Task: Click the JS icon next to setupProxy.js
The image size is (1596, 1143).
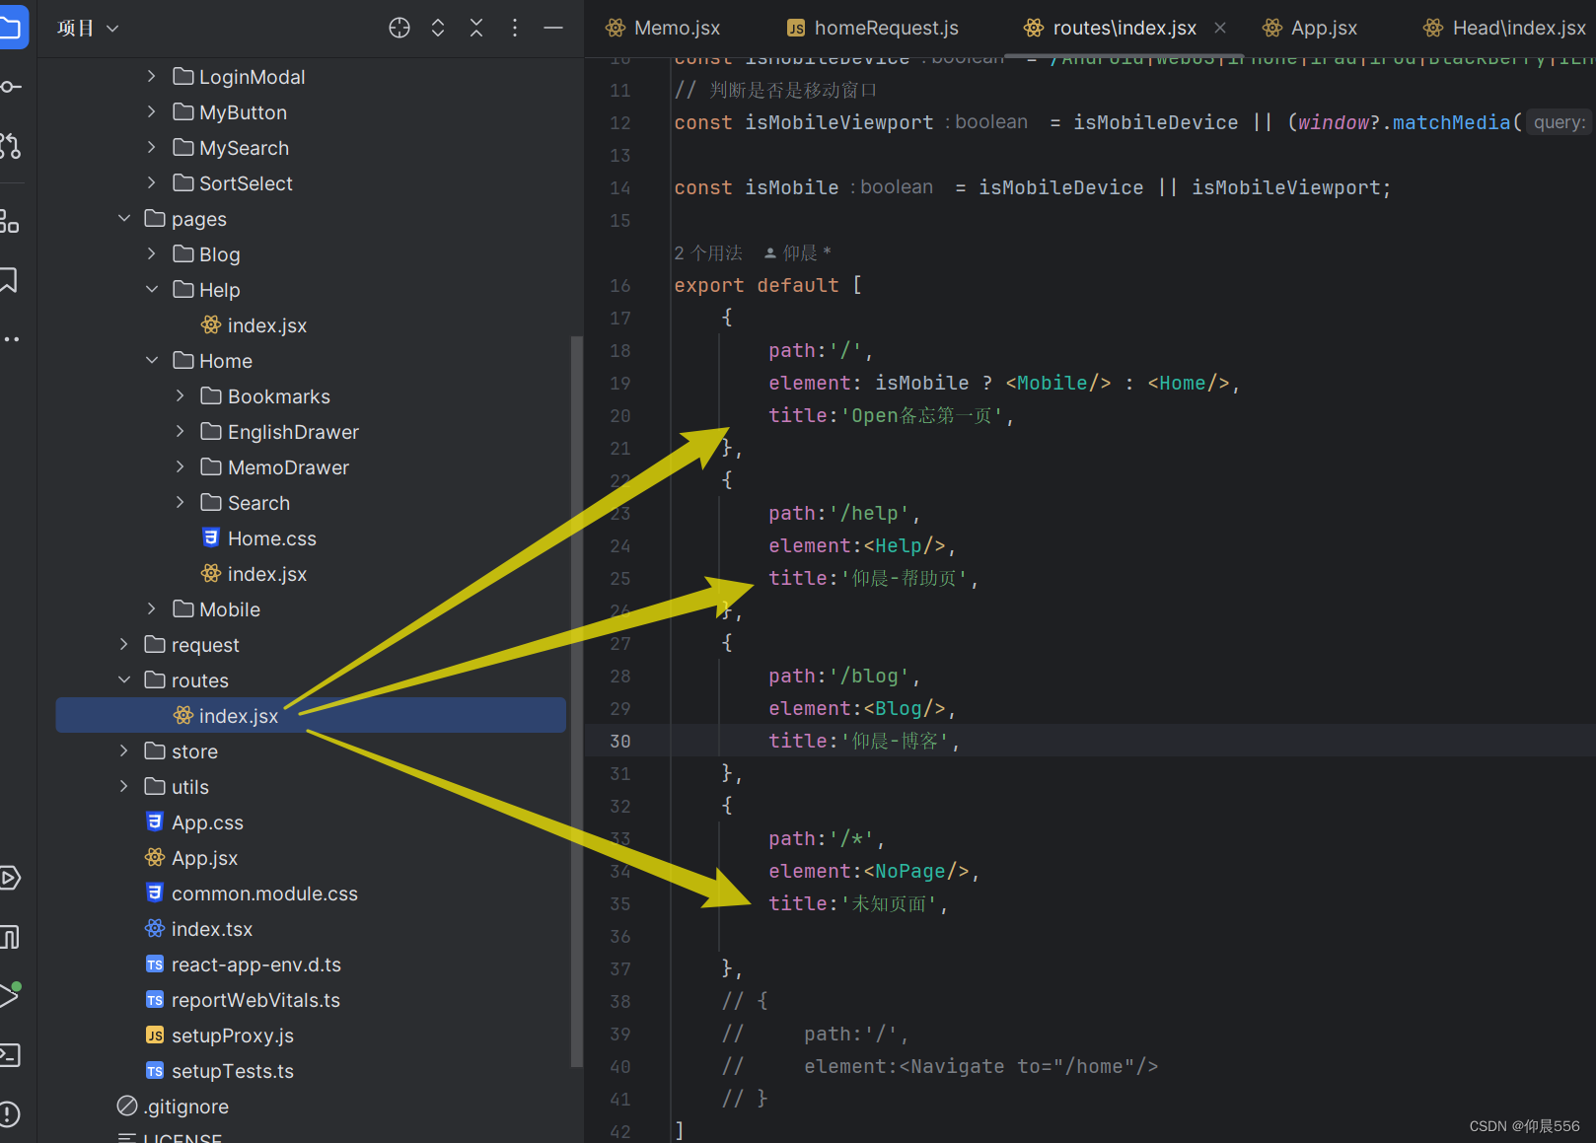Action: [155, 1035]
